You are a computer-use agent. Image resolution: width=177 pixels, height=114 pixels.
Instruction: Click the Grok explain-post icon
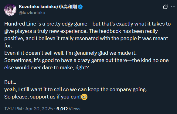coord(165,7)
